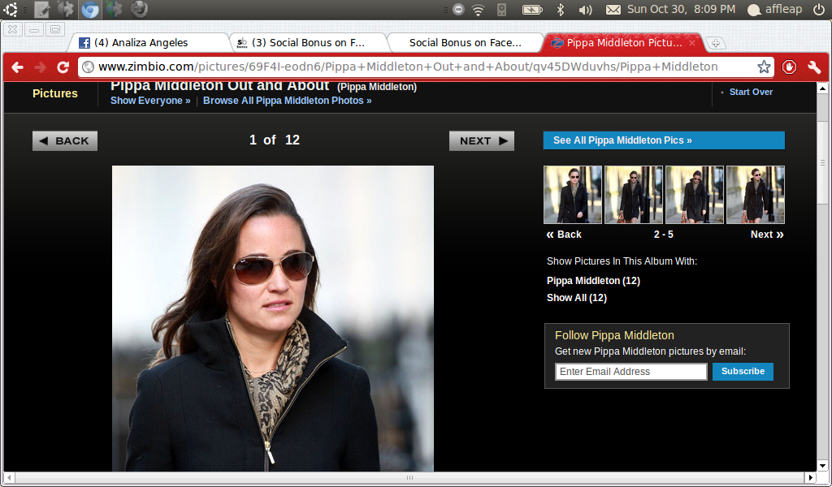The width and height of the screenshot is (832, 487).
Task: Click the globe site info icon in address bar
Action: coord(89,67)
